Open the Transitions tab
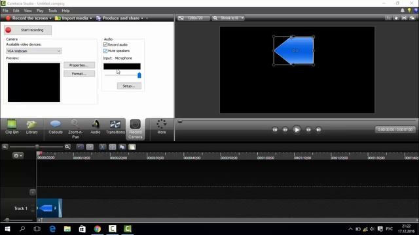 115,127
